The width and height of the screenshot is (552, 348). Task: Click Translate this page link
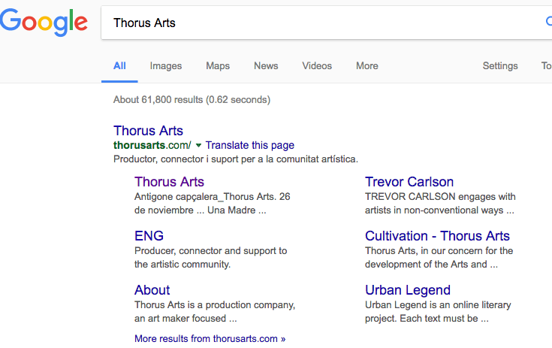(x=249, y=145)
